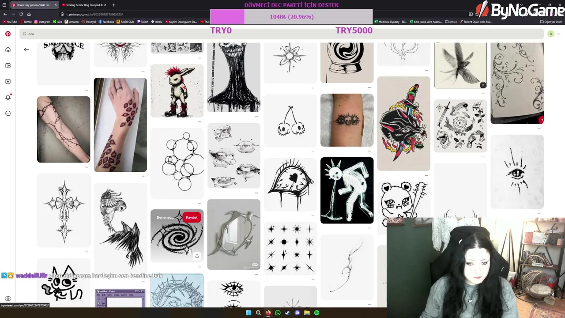Click the browser address bar URL
565x318 pixels.
[x=94, y=14]
